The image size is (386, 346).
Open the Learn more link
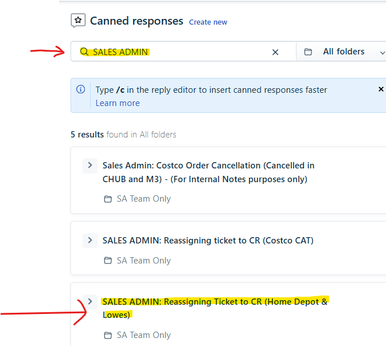pyautogui.click(x=118, y=103)
